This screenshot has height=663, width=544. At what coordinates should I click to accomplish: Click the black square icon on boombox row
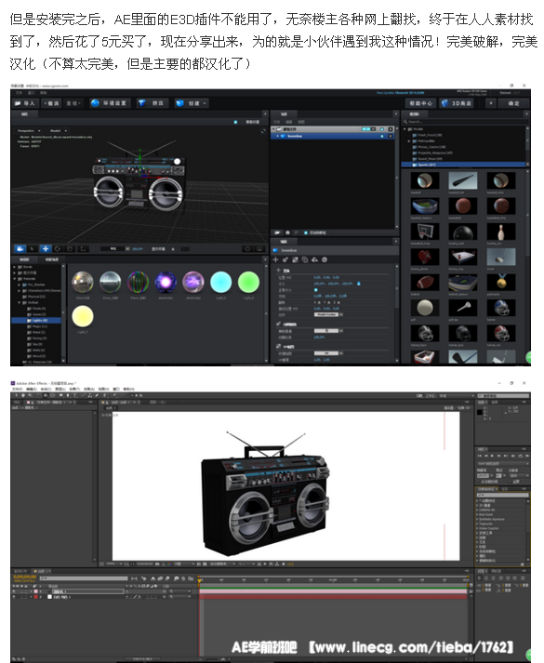point(391,136)
